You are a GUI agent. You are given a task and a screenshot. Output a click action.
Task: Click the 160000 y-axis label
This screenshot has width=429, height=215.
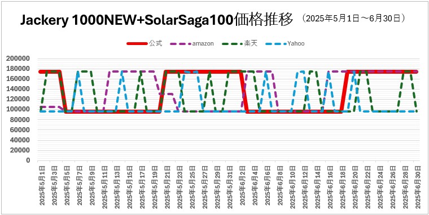tap(18, 79)
